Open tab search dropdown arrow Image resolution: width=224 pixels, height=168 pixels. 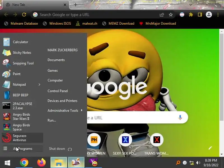coord(191,4)
